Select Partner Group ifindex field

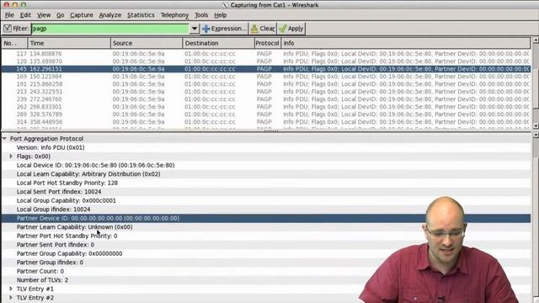pyautogui.click(x=50, y=263)
